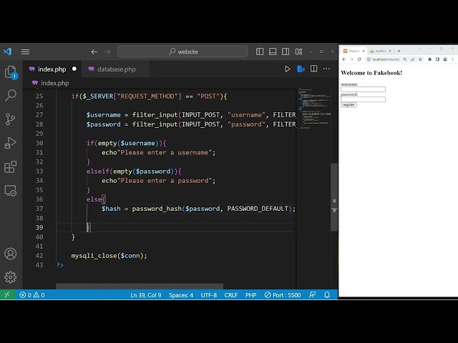Change the end-of-line sequence via CRLF
Image resolution: width=458 pixels, height=343 pixels.
click(230, 295)
